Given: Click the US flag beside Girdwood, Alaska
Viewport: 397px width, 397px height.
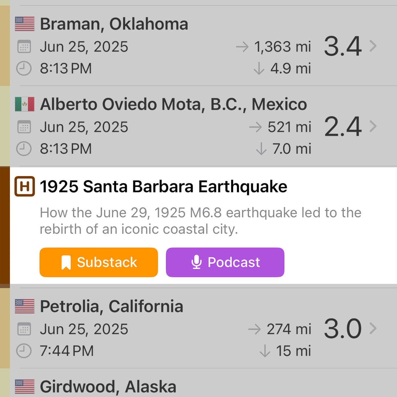Looking at the screenshot, I should (x=25, y=387).
